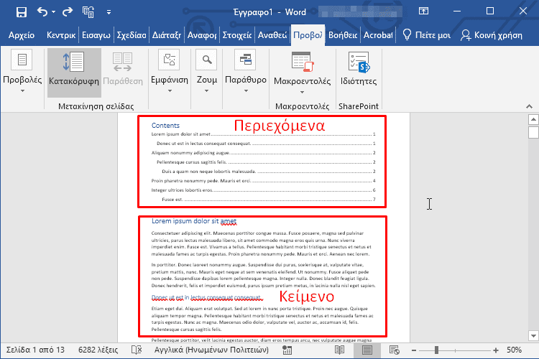Switch to the Στοιχεία αλληλογραφίας tab

(237, 35)
